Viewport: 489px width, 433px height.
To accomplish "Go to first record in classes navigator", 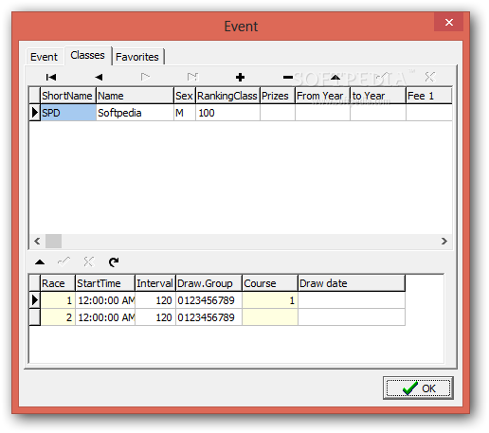I will pos(51,77).
